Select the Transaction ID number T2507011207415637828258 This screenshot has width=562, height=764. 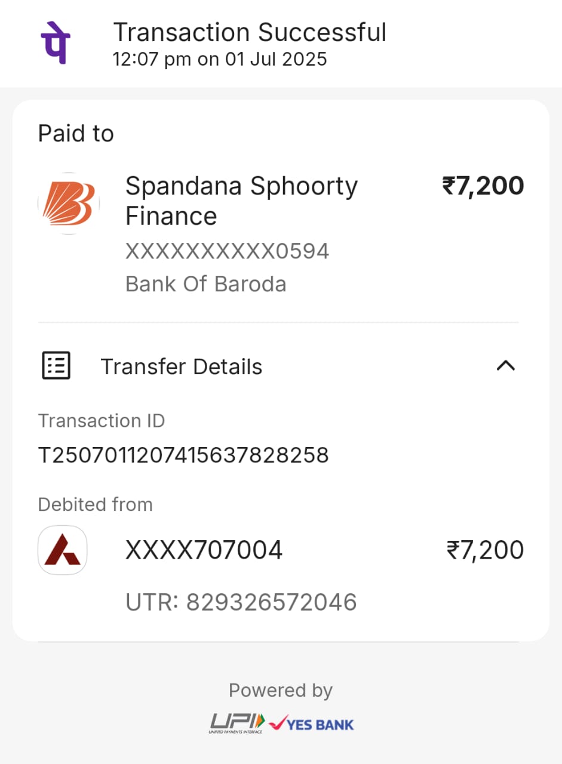pyautogui.click(x=183, y=455)
